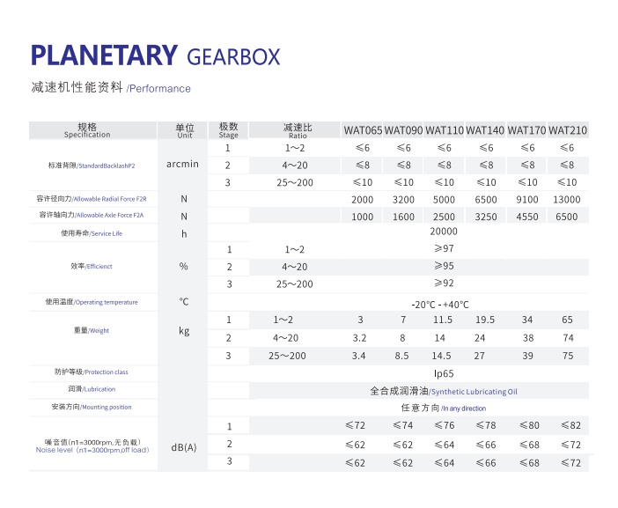Click the Synthetic Lubricating Oil text
The width and height of the screenshot is (618, 508).
click(x=444, y=390)
